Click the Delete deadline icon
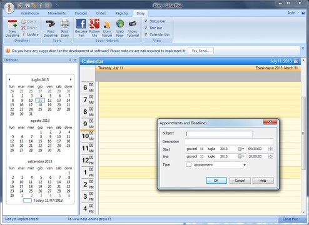The width and height of the screenshot is (309, 225). tap(24, 27)
